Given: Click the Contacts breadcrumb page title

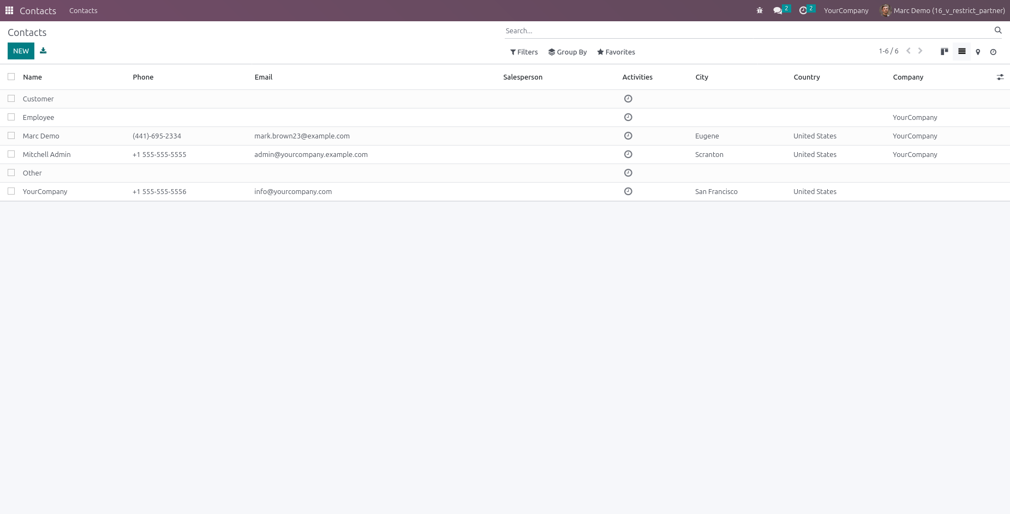Looking at the screenshot, I should click(27, 32).
